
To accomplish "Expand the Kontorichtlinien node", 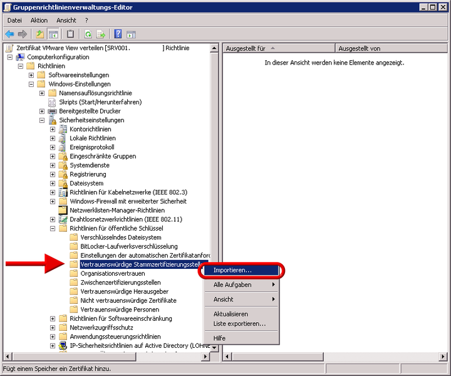I will pyautogui.click(x=53, y=129).
